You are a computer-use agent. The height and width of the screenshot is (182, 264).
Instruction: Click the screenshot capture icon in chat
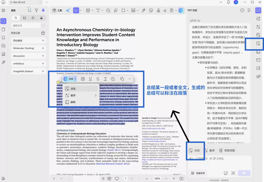click(x=233, y=173)
